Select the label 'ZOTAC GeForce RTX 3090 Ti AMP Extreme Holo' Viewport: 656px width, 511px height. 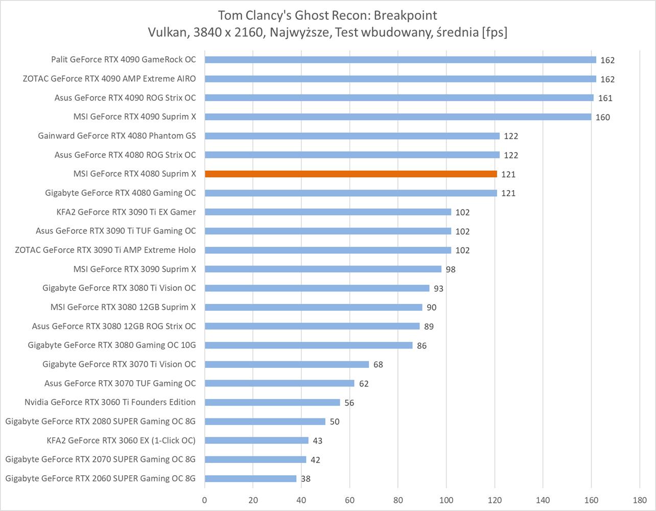pyautogui.click(x=105, y=250)
